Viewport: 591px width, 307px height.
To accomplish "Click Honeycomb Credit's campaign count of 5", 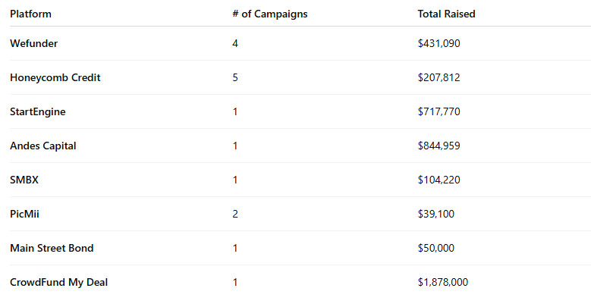I will tap(236, 77).
